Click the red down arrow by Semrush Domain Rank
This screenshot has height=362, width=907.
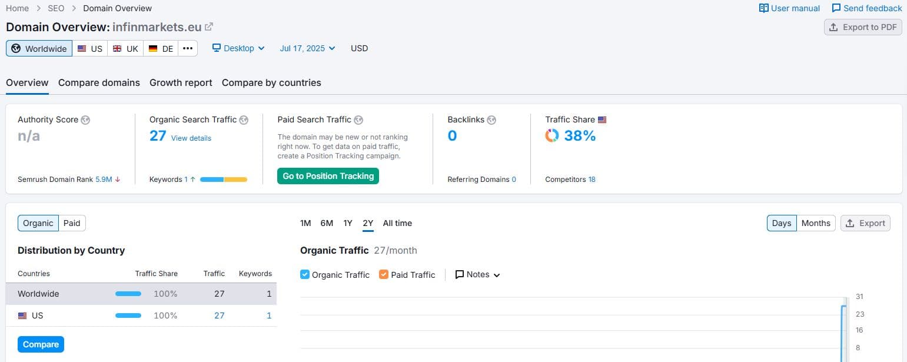pyautogui.click(x=118, y=180)
